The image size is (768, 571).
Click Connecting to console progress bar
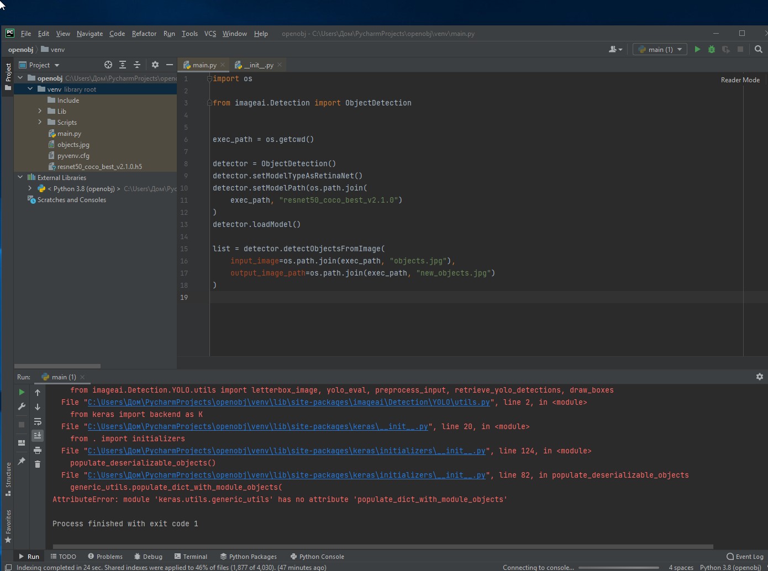(618, 567)
